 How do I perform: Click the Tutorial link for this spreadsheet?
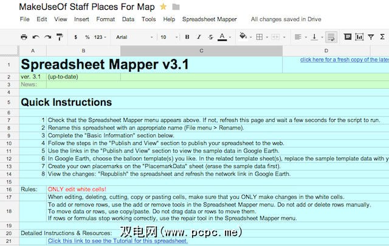(118, 241)
